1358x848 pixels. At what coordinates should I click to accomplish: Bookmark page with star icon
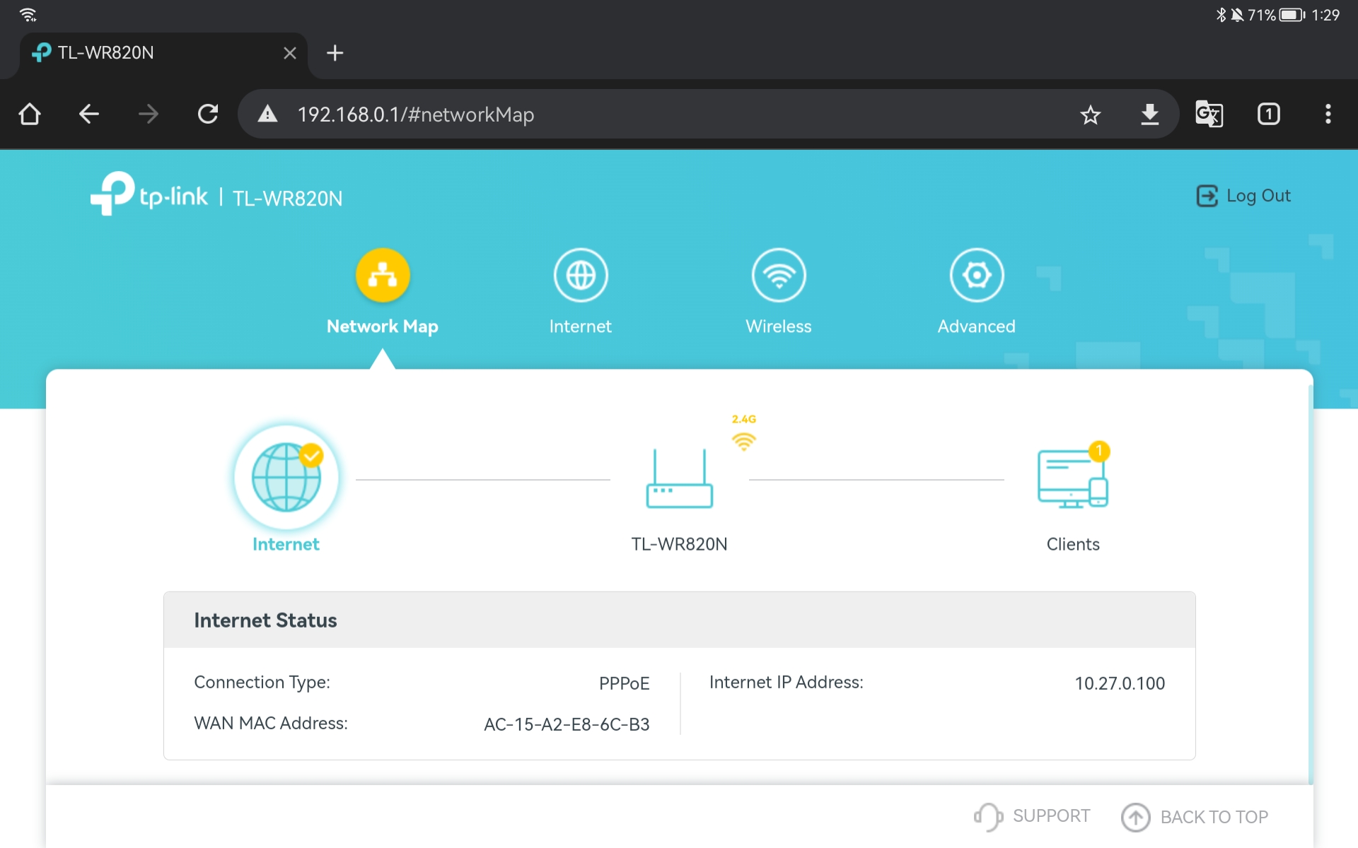pyautogui.click(x=1090, y=114)
